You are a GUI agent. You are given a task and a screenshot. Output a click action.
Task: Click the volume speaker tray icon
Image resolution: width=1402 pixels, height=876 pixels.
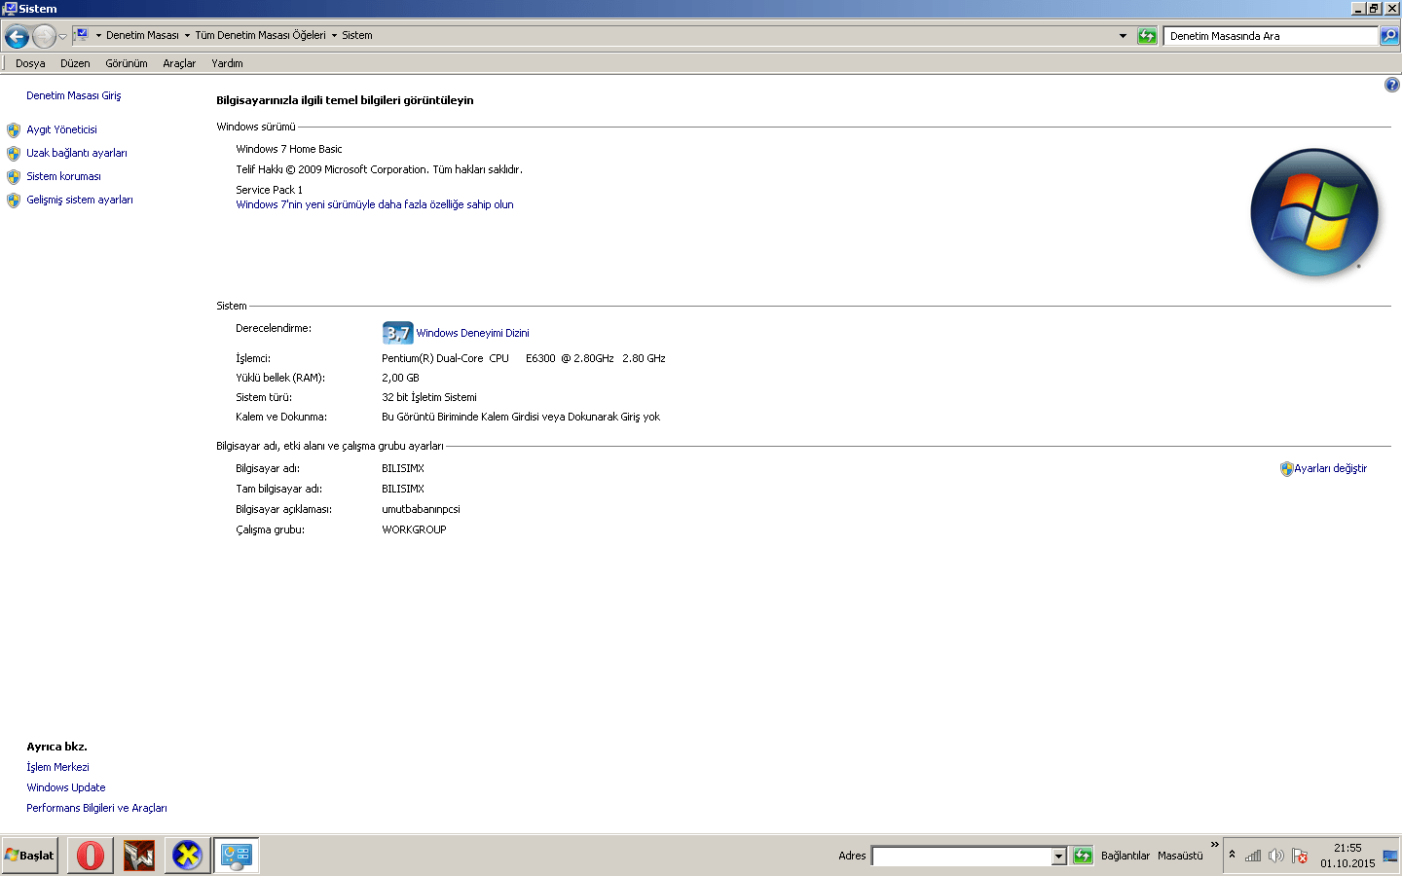1275,856
